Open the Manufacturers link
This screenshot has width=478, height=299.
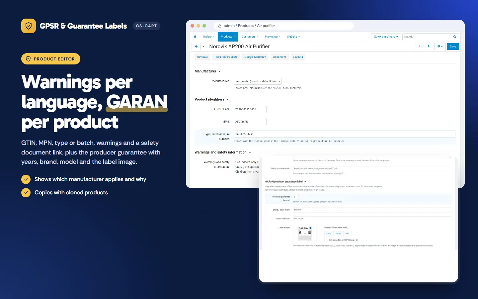click(292, 88)
